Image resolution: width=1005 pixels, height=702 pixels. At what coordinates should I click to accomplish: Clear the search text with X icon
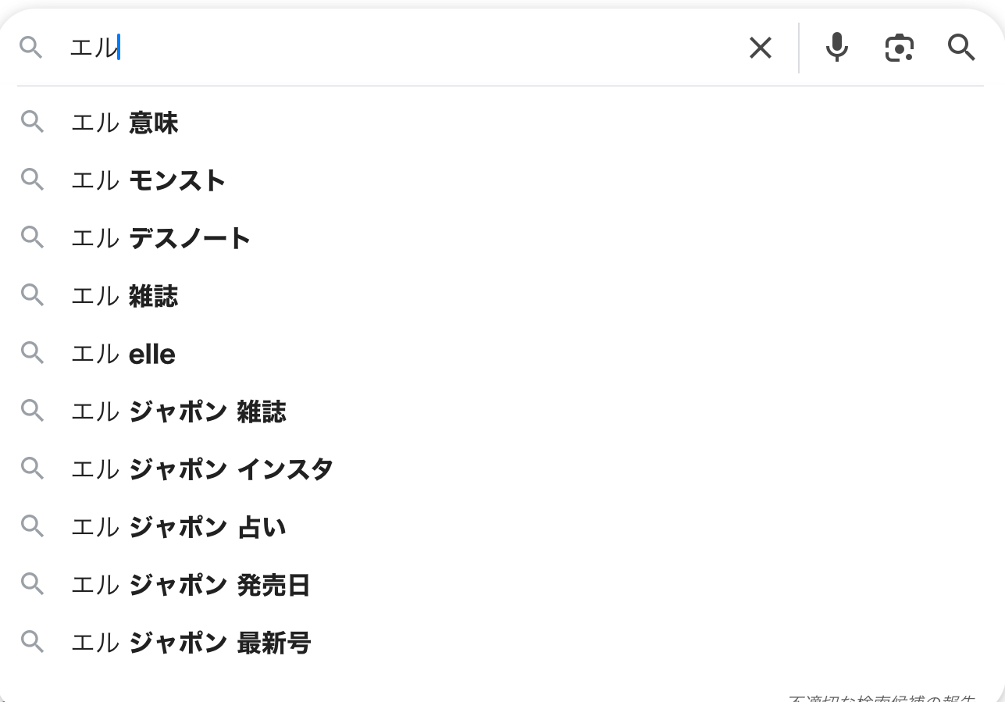click(760, 48)
